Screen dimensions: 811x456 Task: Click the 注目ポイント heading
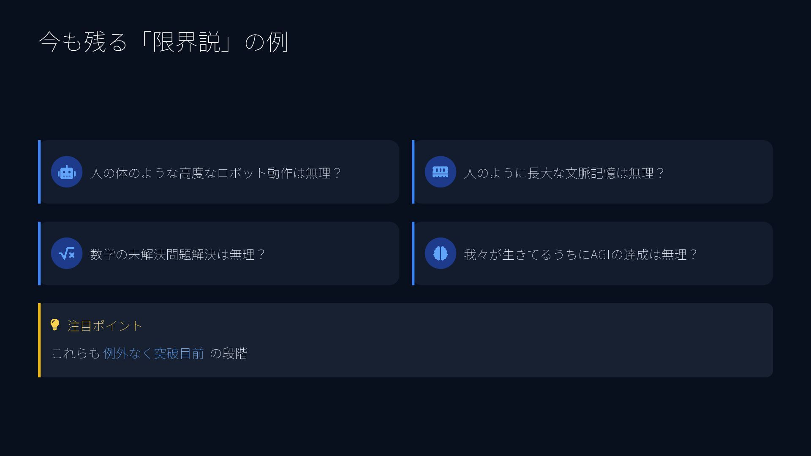coord(105,326)
